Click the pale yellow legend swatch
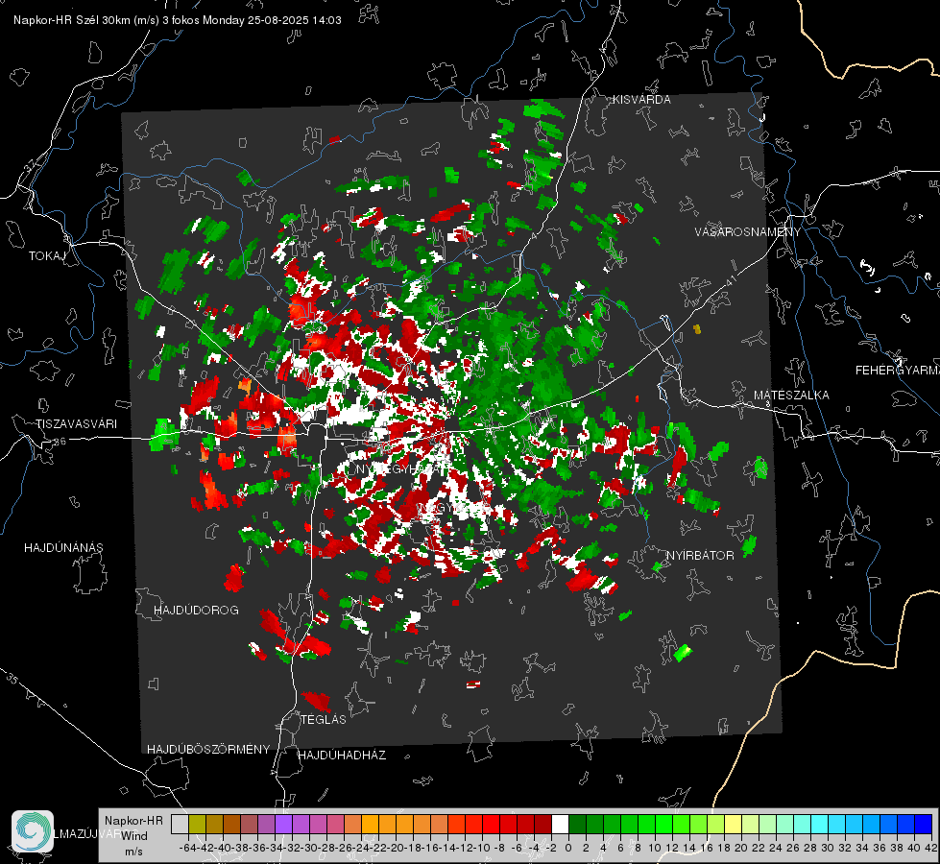Image resolution: width=940 pixels, height=864 pixels. [733, 824]
